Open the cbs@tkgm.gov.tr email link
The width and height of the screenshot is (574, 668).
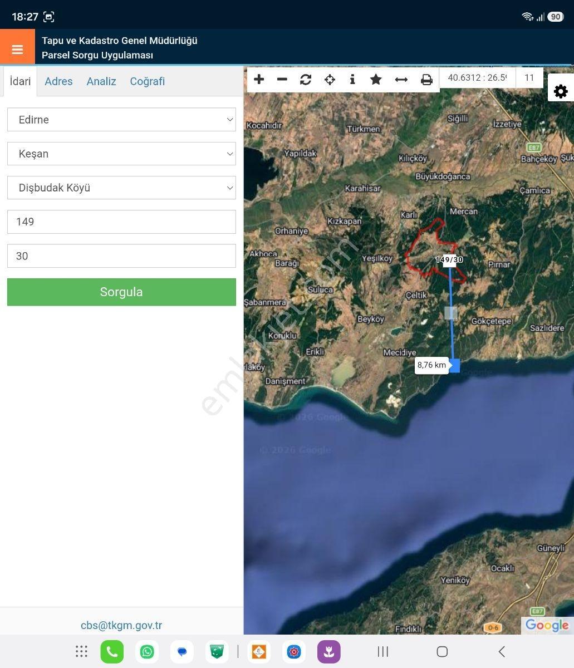(121, 625)
